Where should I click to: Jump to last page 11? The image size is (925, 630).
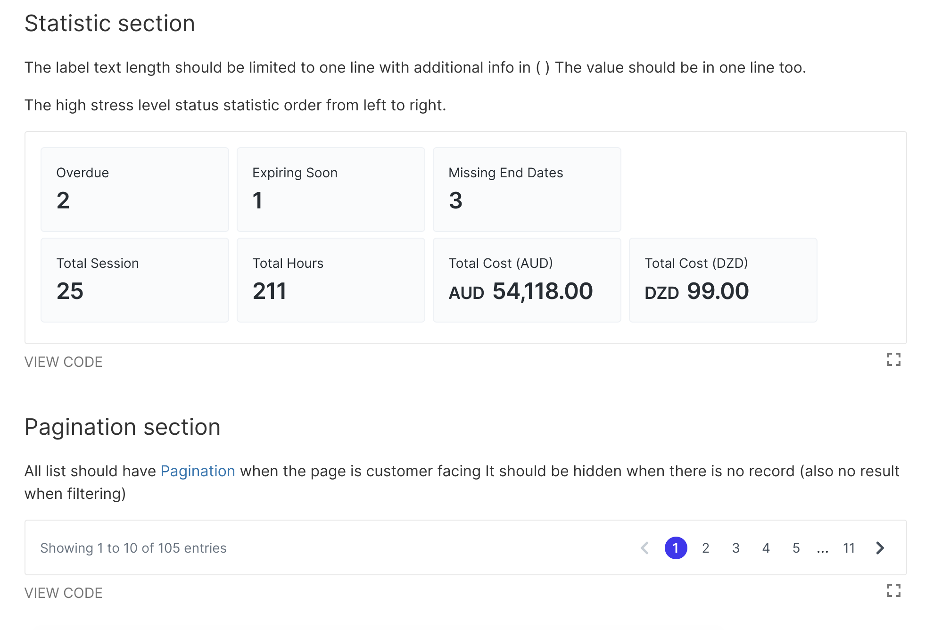click(x=849, y=548)
